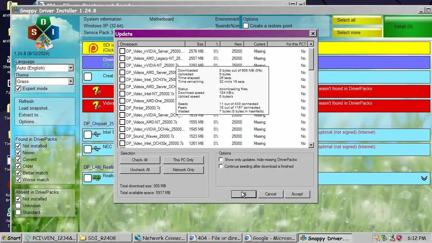Tick the checkbox for DP_Video_Intel_DCH30x_25000.7z

pyautogui.click(x=122, y=143)
